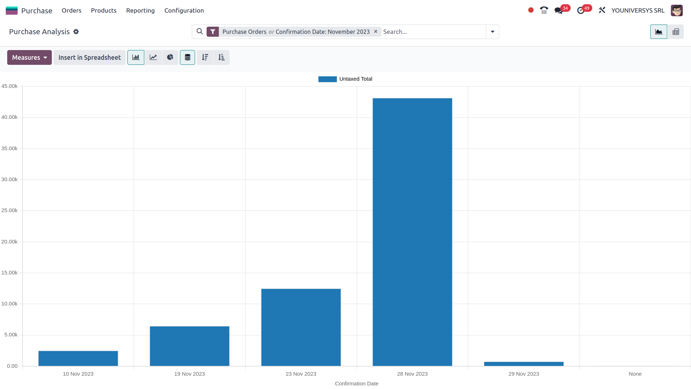Open the messaging conversations panel
Image resolution: width=691 pixels, height=389 pixels.
point(559,10)
